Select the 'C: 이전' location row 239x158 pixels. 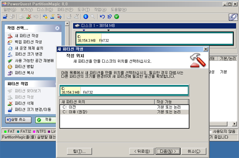[x=124, y=107]
